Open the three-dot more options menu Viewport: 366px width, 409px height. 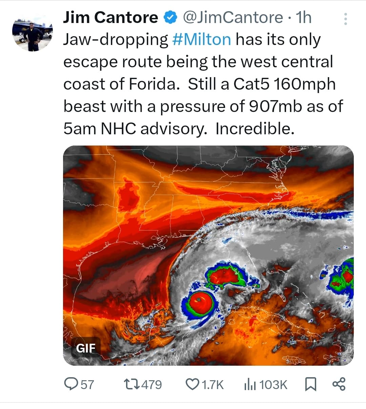[345, 19]
